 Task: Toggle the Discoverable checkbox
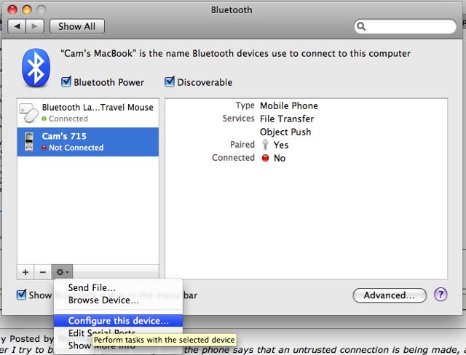(170, 81)
